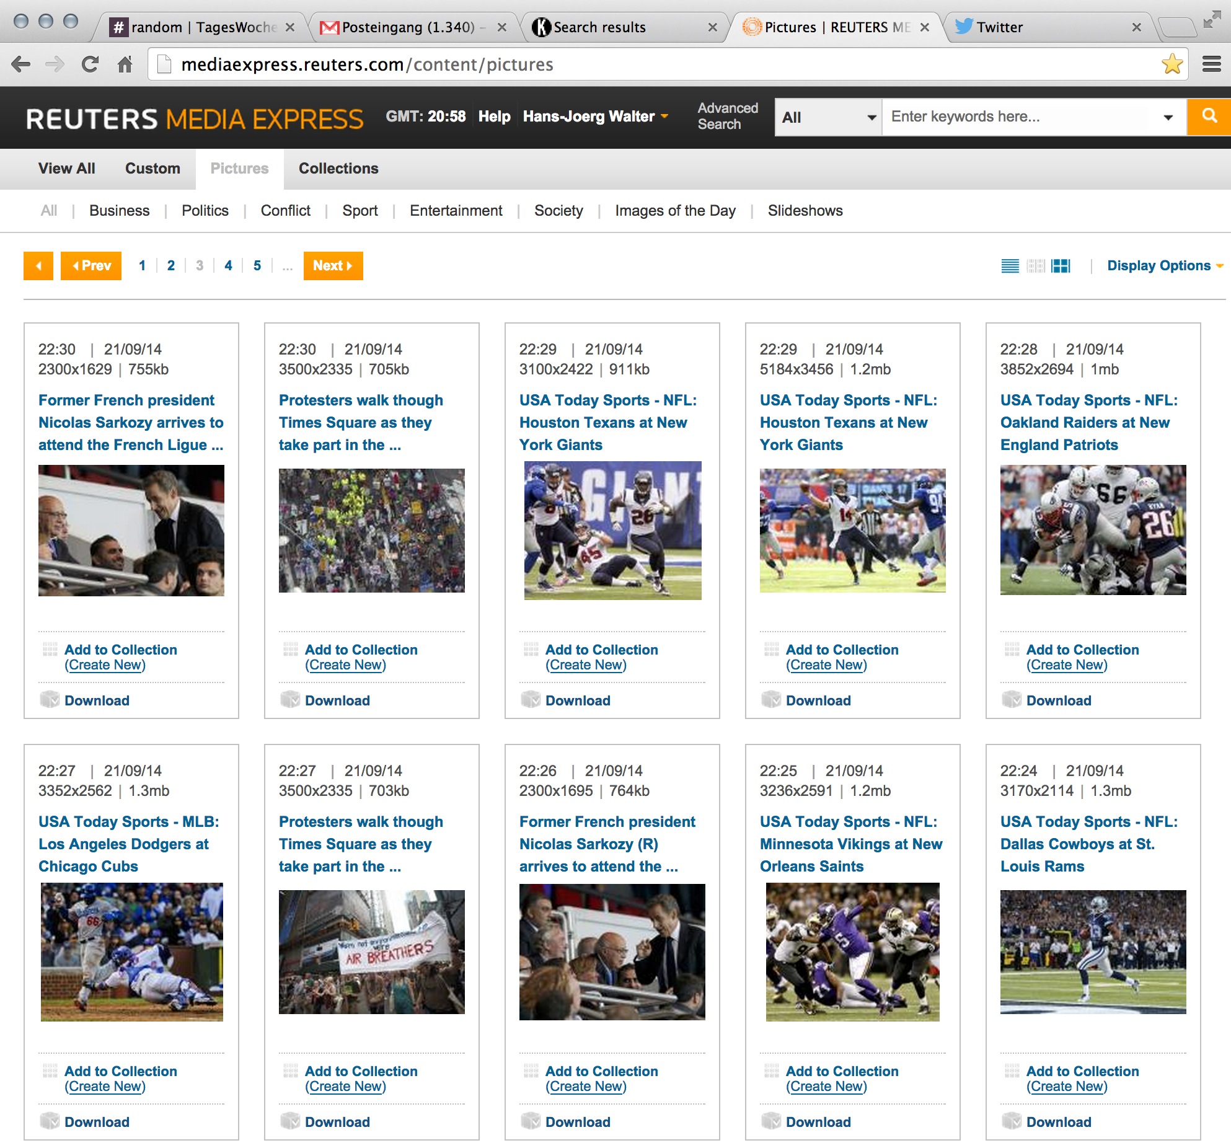The image size is (1231, 1148).
Task: Go to results page 4
Action: (228, 266)
